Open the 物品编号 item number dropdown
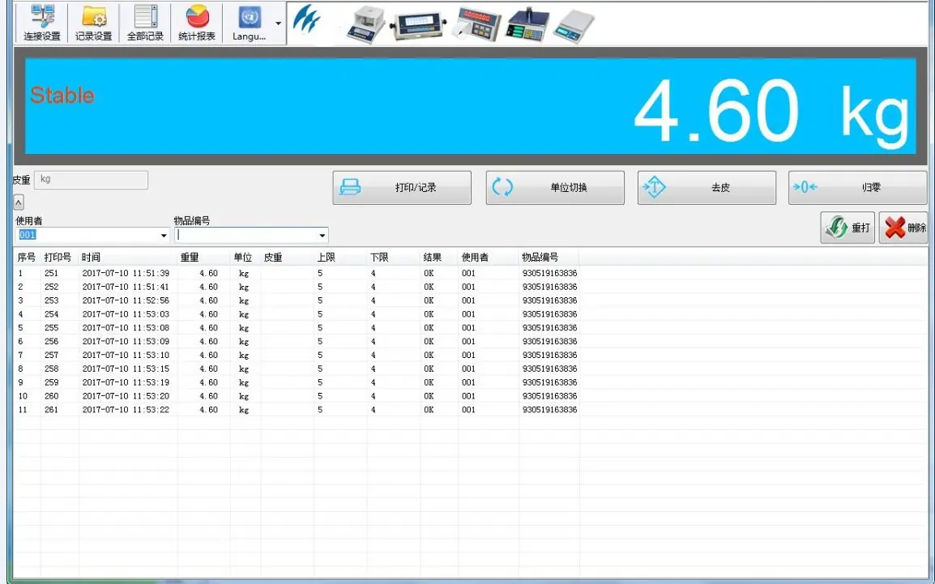 click(322, 236)
